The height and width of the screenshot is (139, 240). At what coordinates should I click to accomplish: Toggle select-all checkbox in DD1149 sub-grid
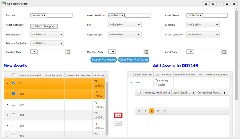pyautogui.click(x=139, y=92)
